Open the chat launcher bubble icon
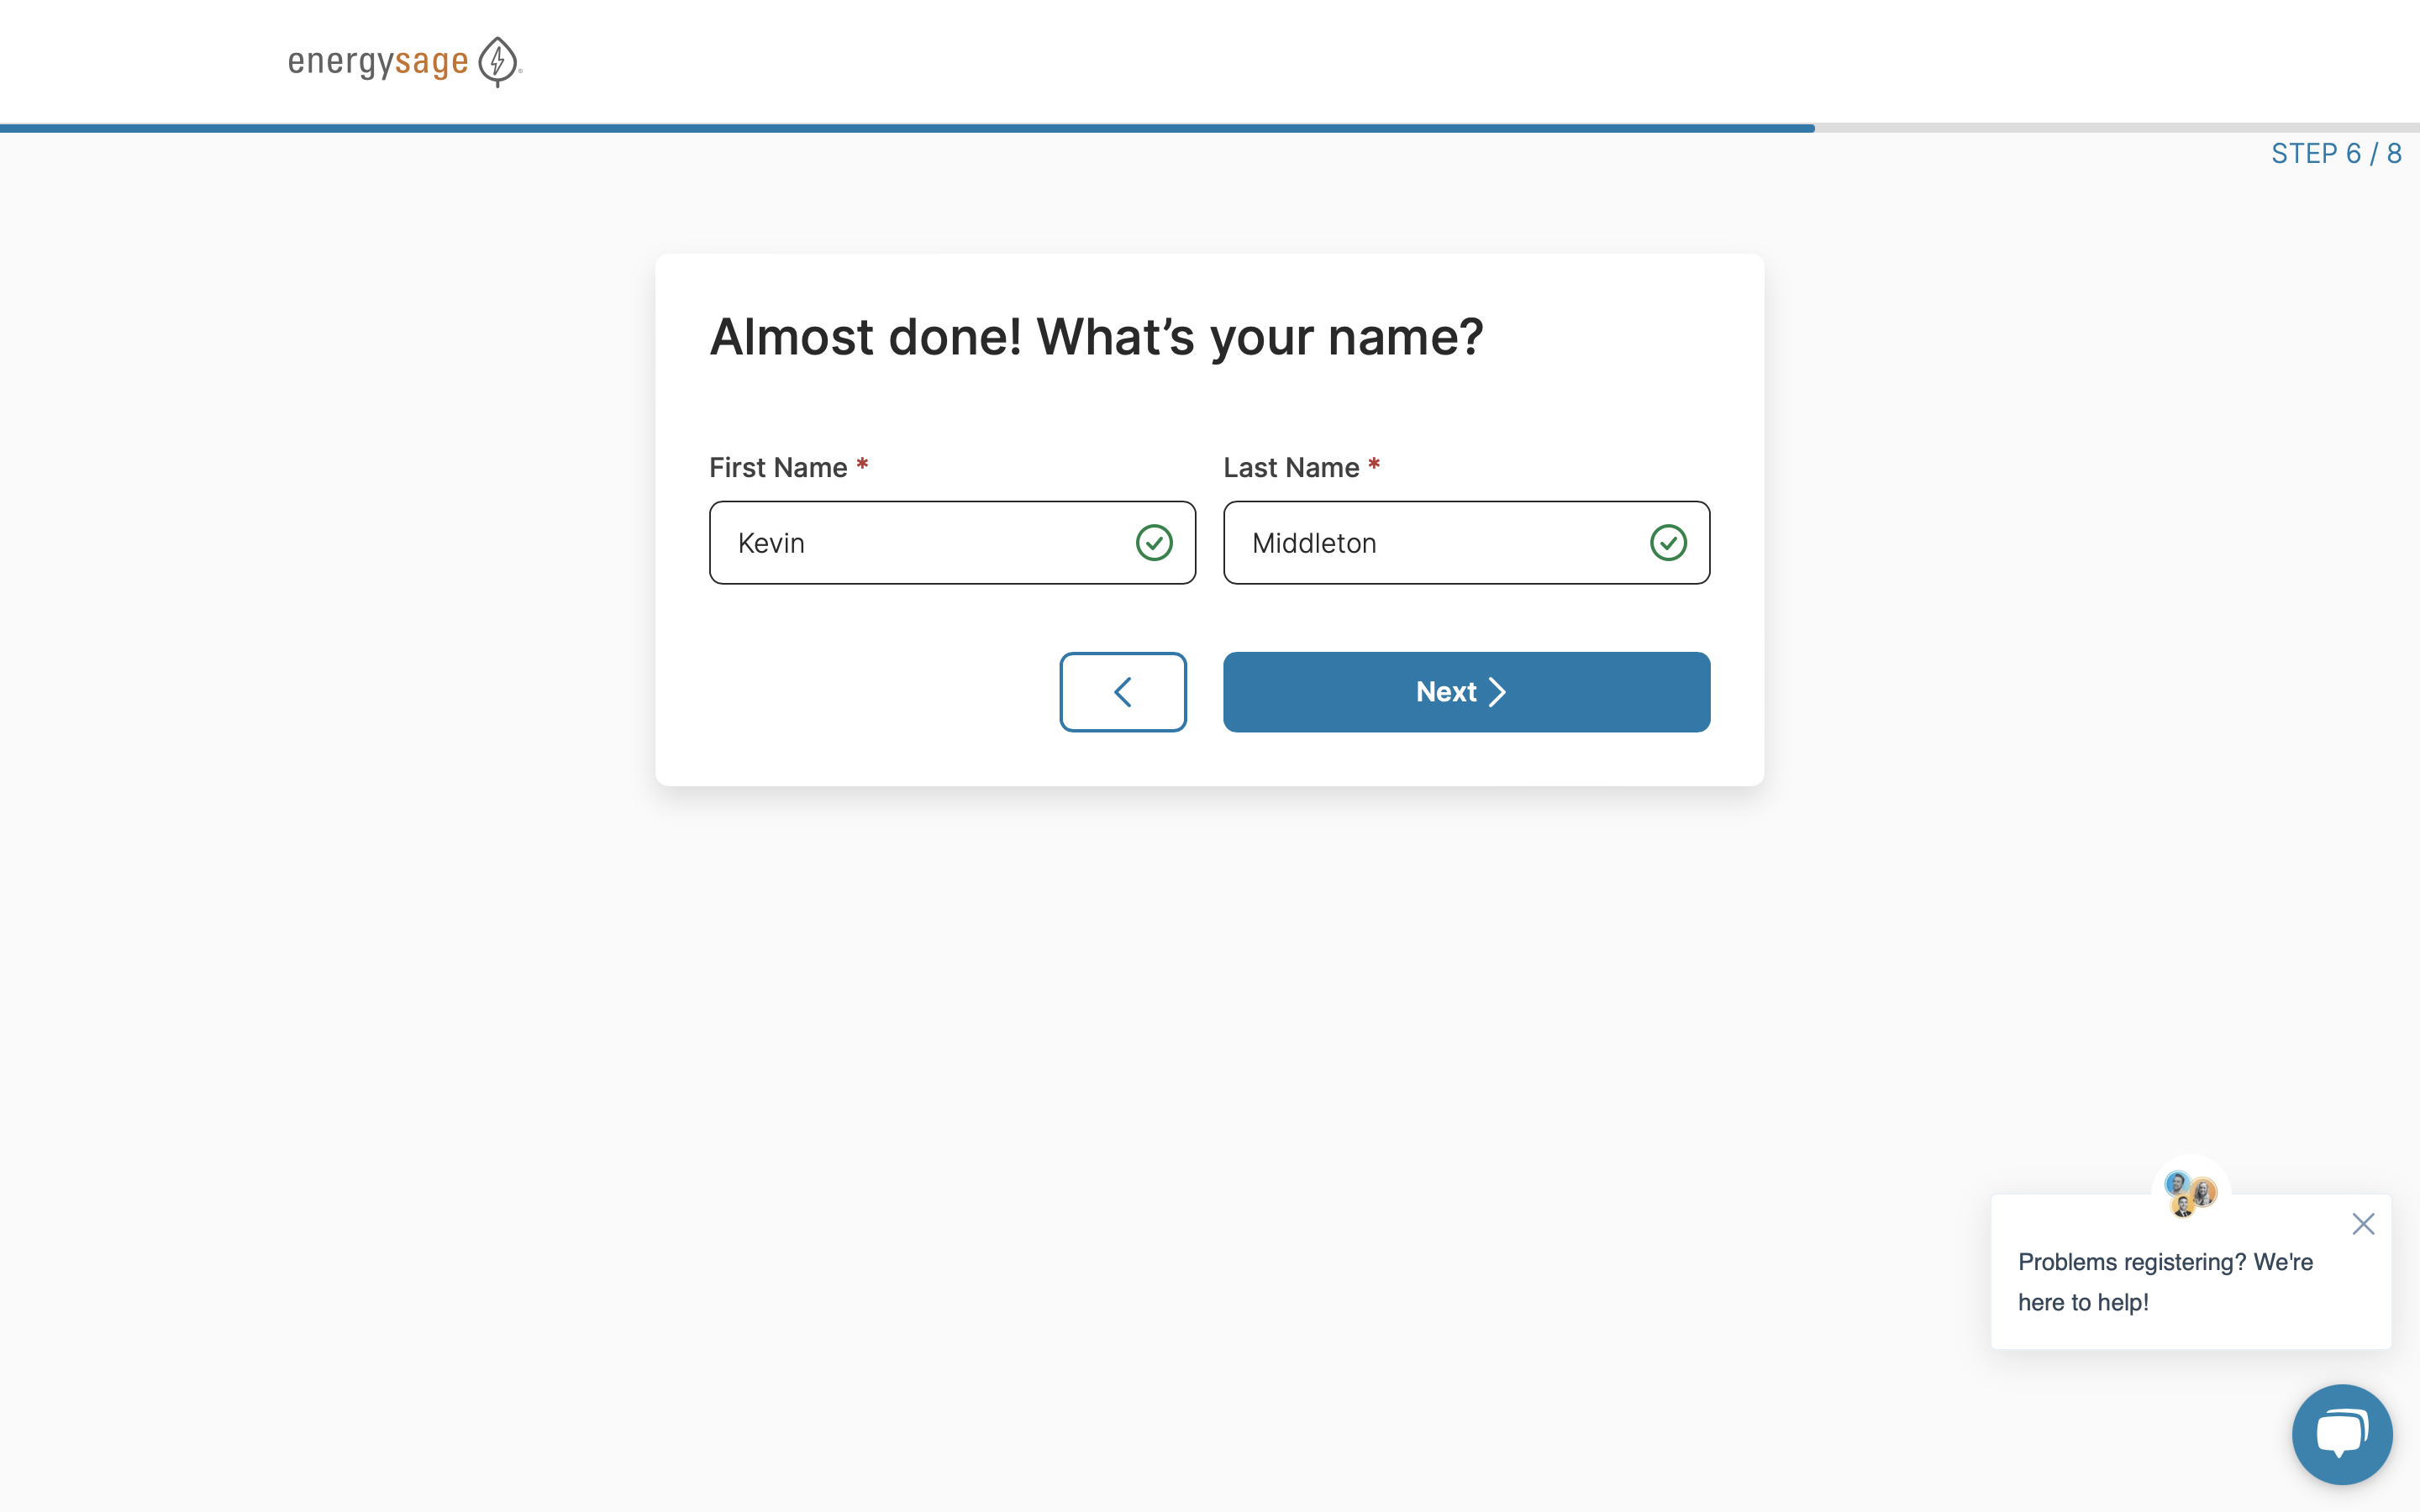This screenshot has height=1512, width=2420. 2342,1434
